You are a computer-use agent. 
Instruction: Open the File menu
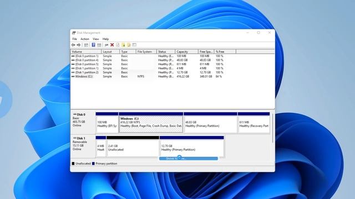[74, 39]
